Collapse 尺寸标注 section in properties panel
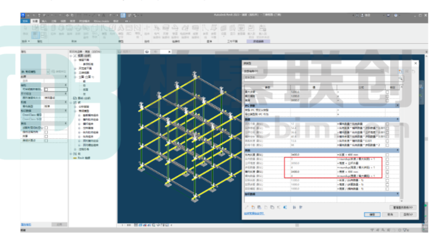This screenshot has height=245, width=438. (x=65, y=94)
